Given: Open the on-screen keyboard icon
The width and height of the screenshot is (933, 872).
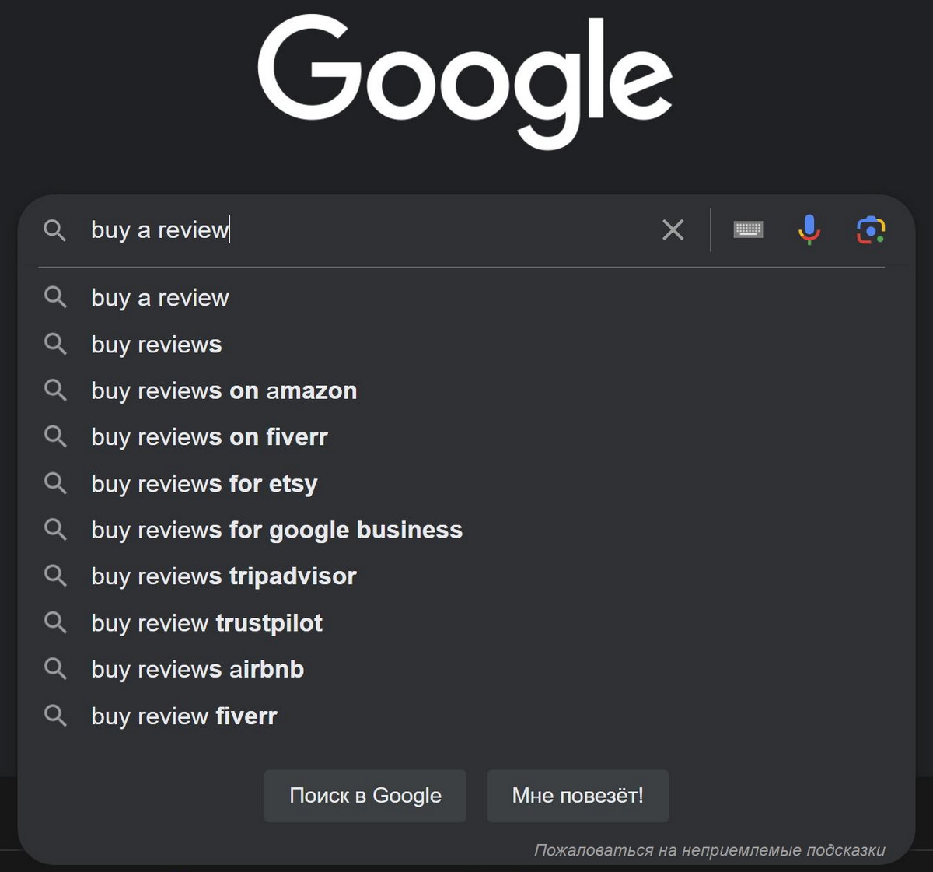Looking at the screenshot, I should [x=748, y=229].
